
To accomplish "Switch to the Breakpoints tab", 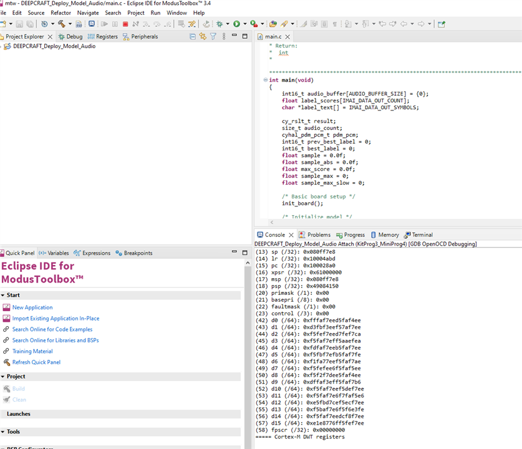I will point(134,253).
